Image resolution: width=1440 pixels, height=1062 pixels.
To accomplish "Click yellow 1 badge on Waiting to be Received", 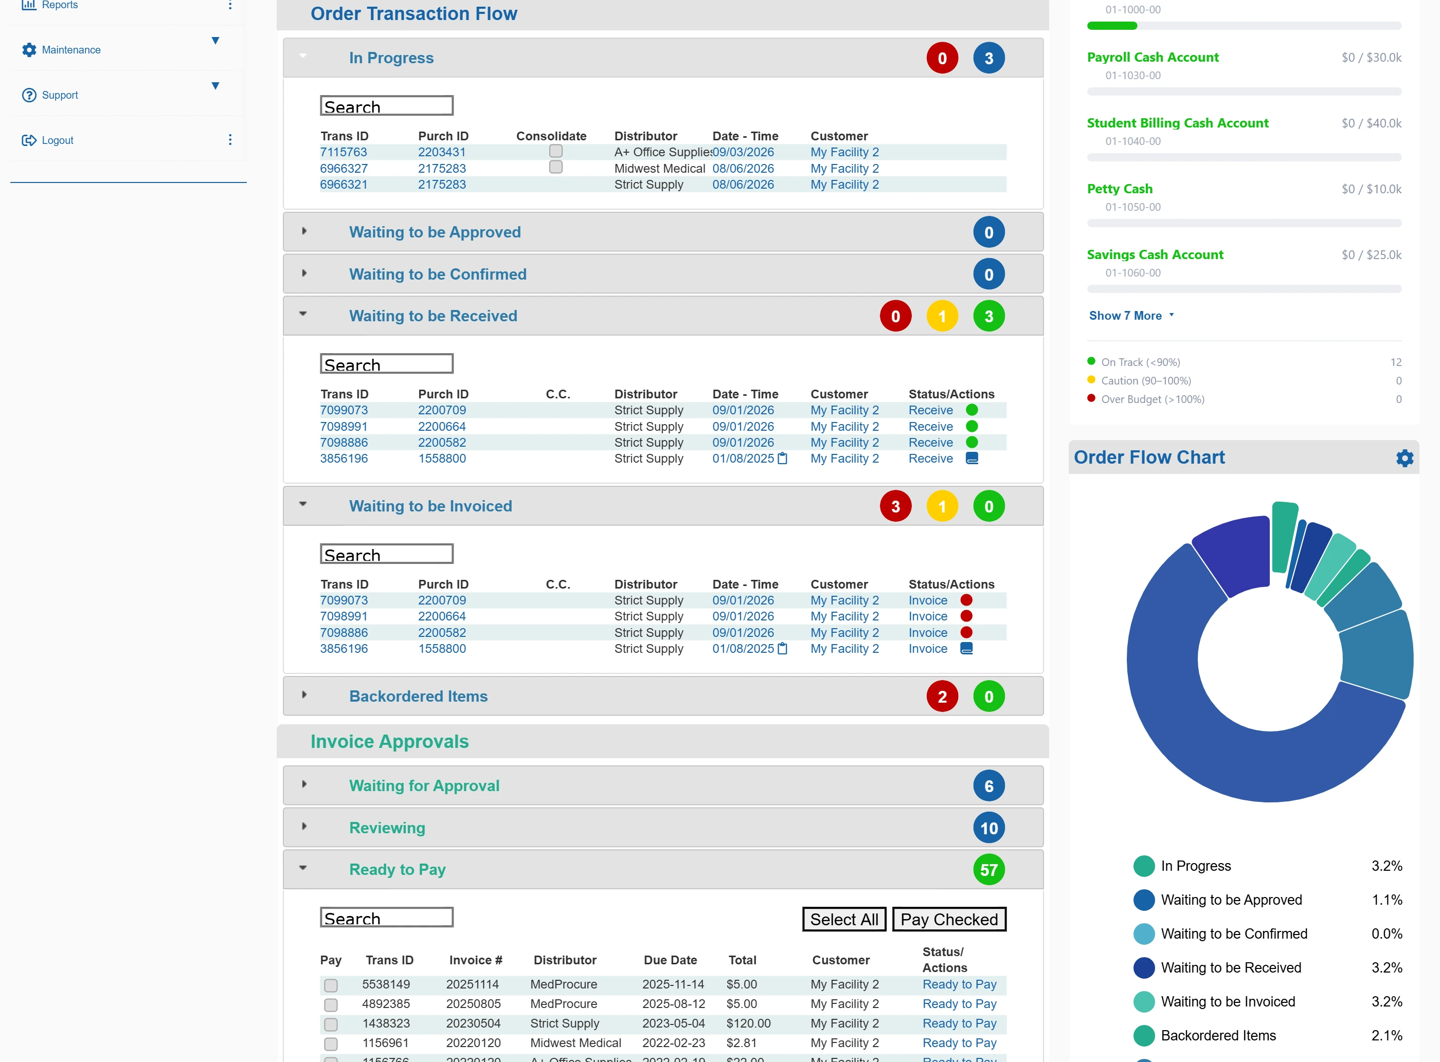I will coord(942,316).
